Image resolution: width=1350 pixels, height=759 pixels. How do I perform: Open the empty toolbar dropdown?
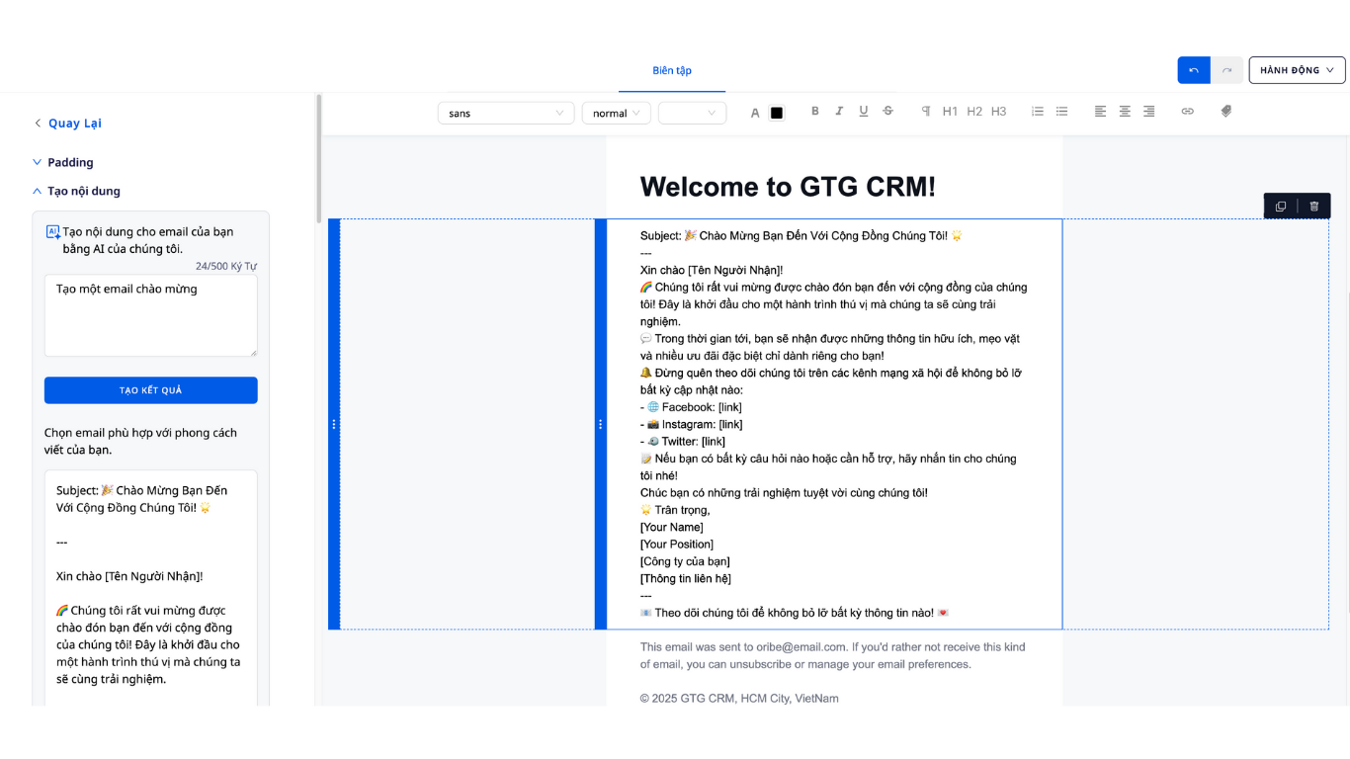[693, 113]
